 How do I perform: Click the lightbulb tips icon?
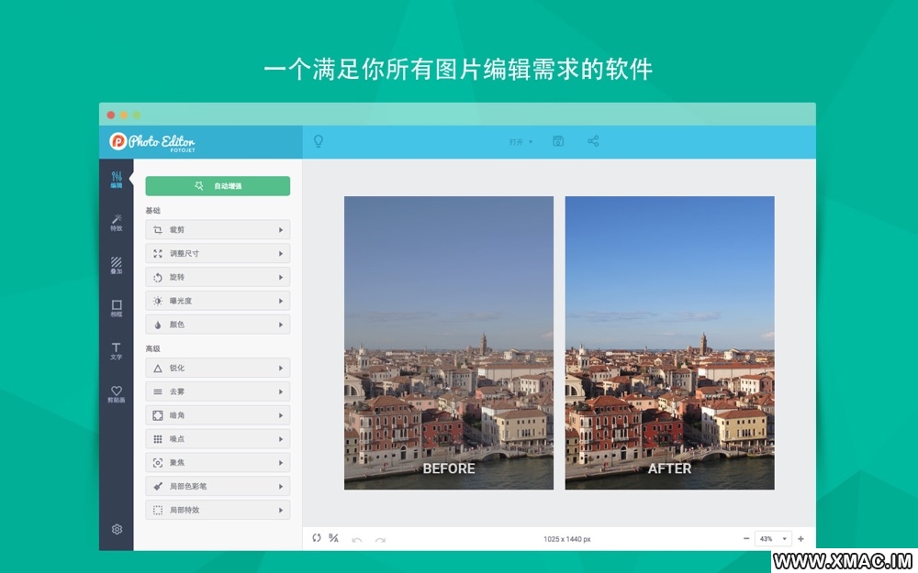(x=319, y=141)
